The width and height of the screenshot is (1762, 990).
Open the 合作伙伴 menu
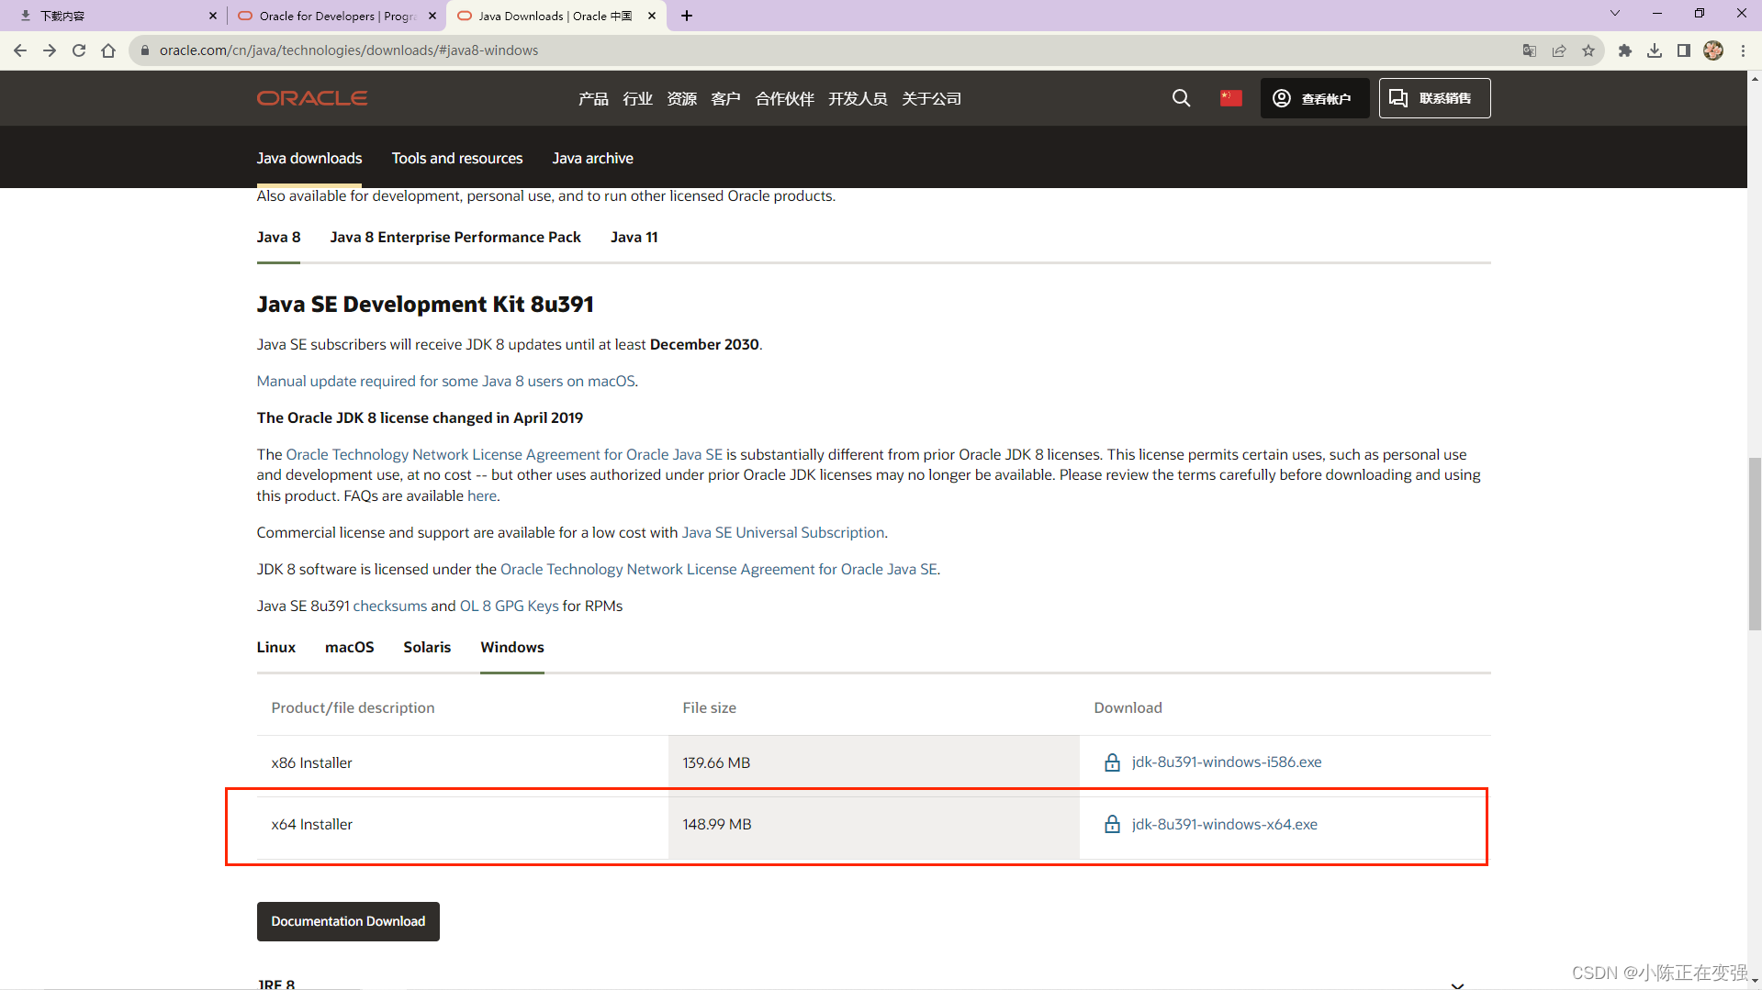click(784, 99)
